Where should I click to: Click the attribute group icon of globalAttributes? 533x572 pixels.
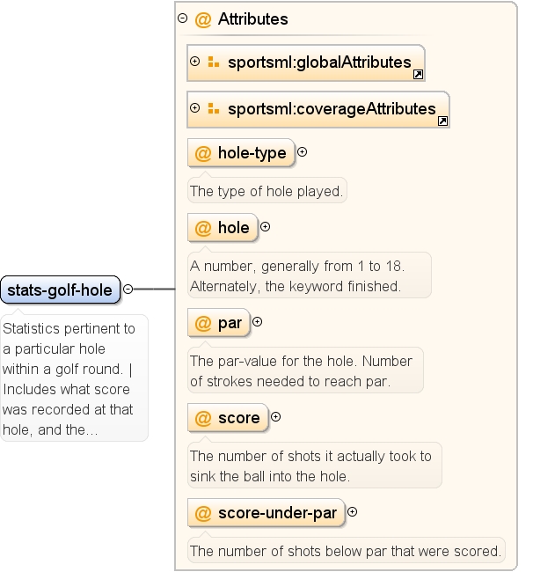click(213, 62)
